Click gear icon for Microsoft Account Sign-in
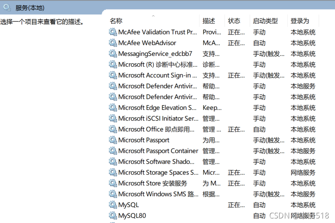Image resolution: width=335 pixels, height=223 pixels. pyautogui.click(x=113, y=75)
